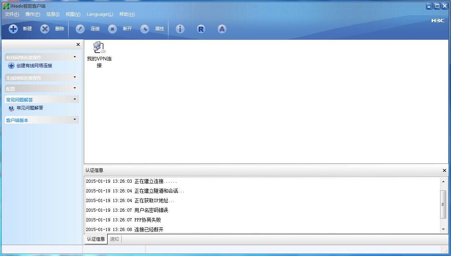The width and height of the screenshot is (451, 256).
Task: Click the round 'A' toolbar icon
Action: [x=222, y=29]
